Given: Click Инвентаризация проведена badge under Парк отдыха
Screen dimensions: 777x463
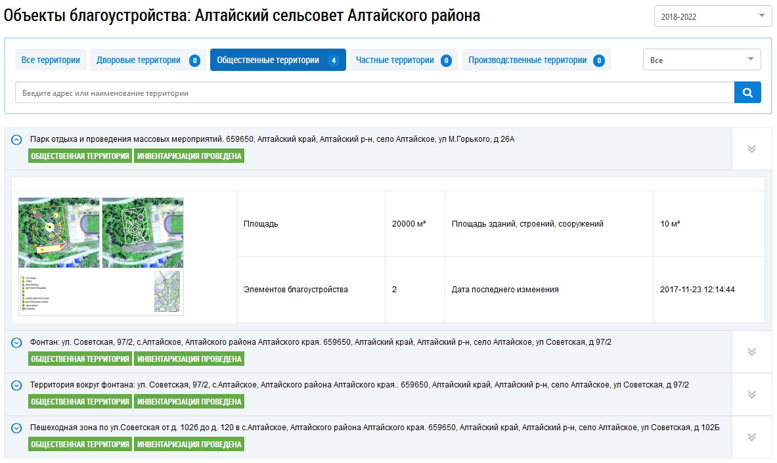Looking at the screenshot, I should click(x=189, y=156).
